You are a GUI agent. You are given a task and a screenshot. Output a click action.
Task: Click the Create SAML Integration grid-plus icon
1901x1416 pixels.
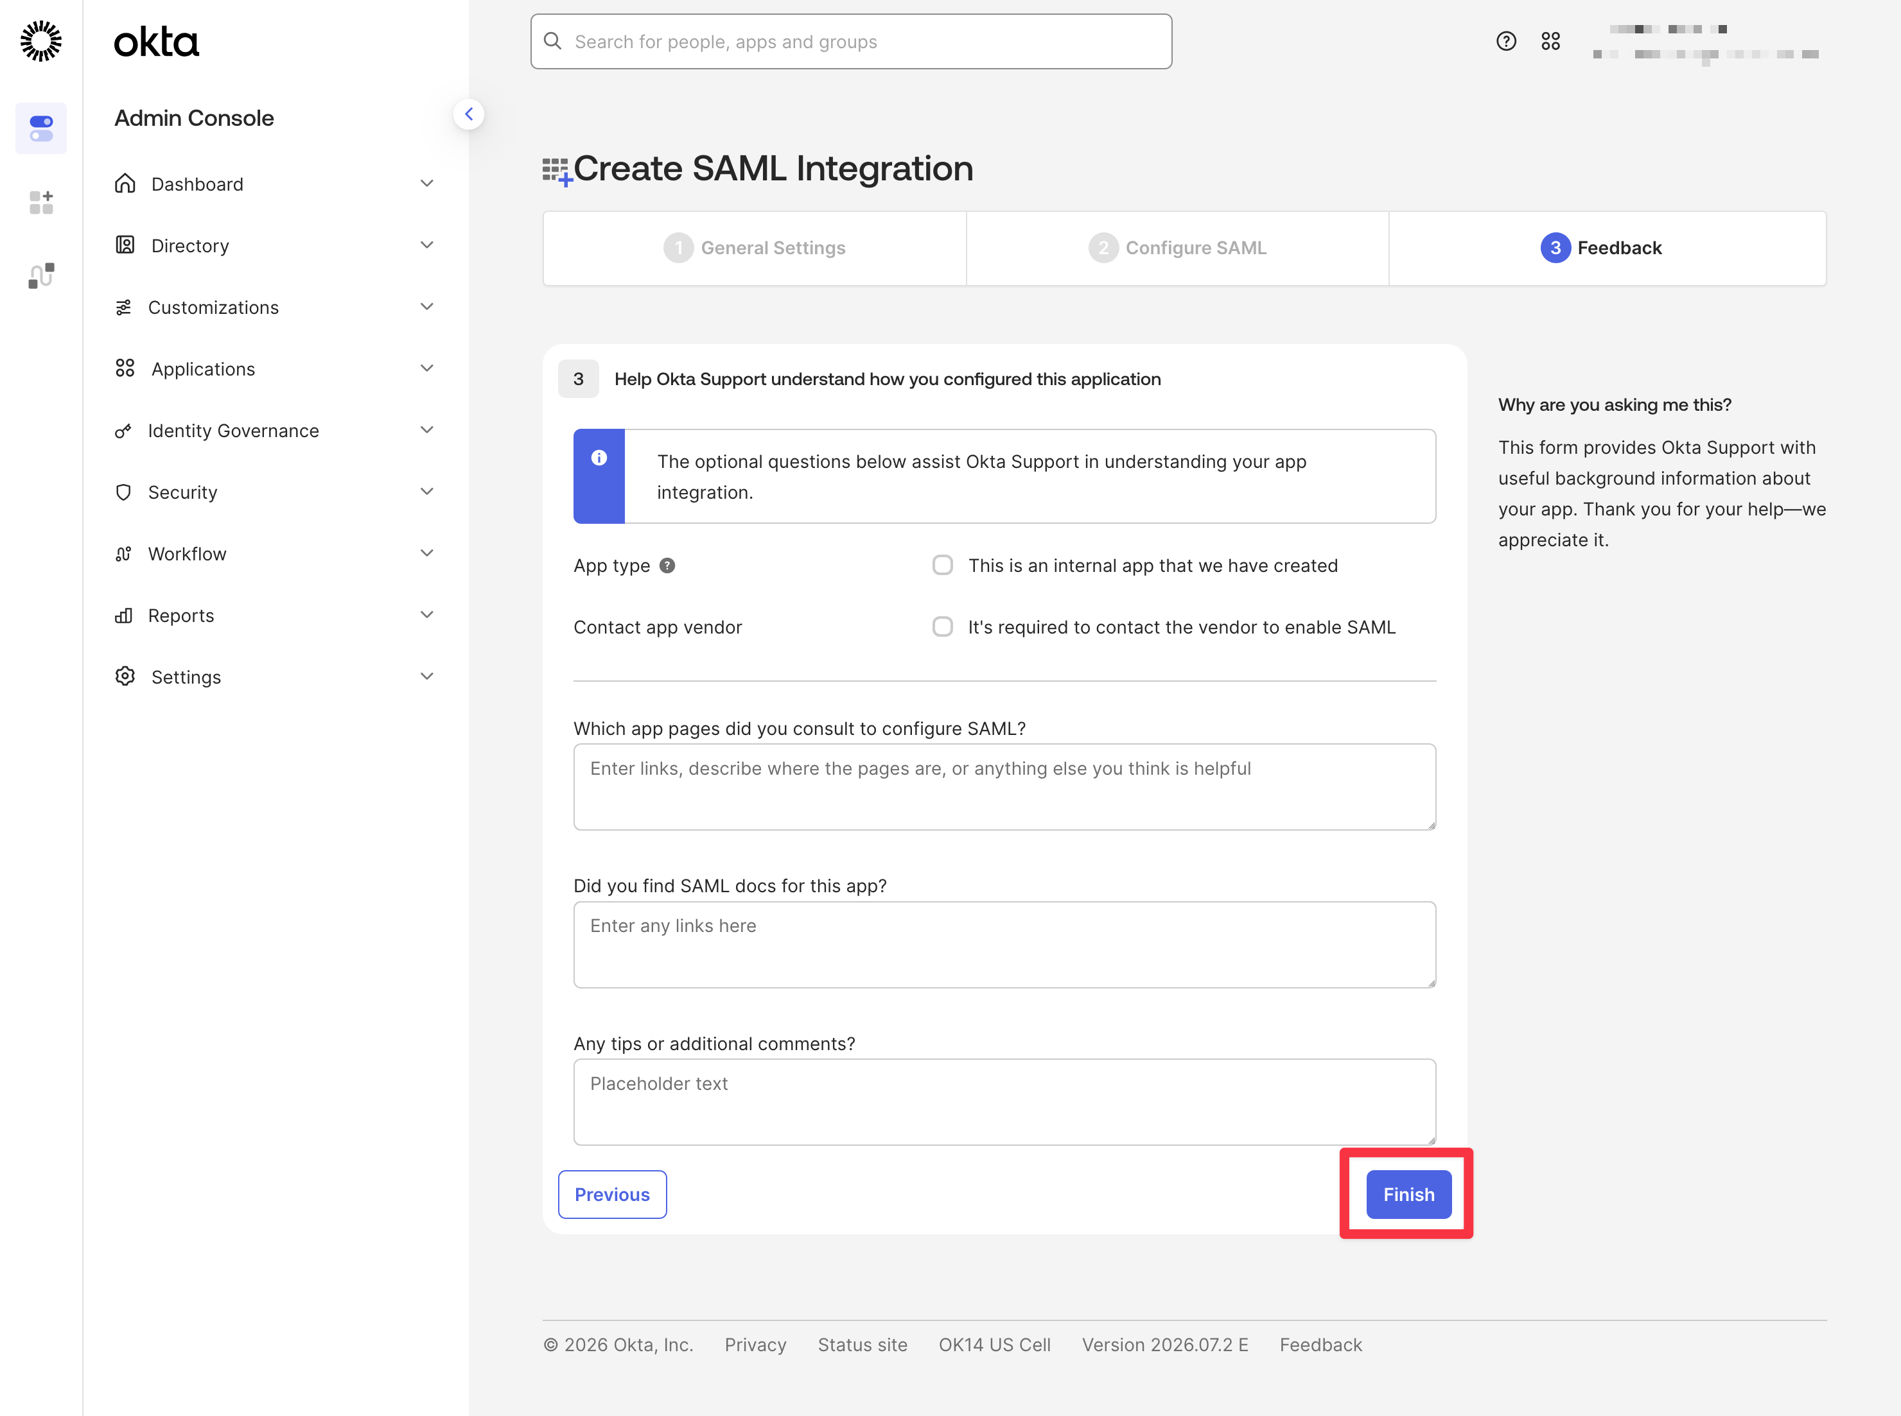557,171
